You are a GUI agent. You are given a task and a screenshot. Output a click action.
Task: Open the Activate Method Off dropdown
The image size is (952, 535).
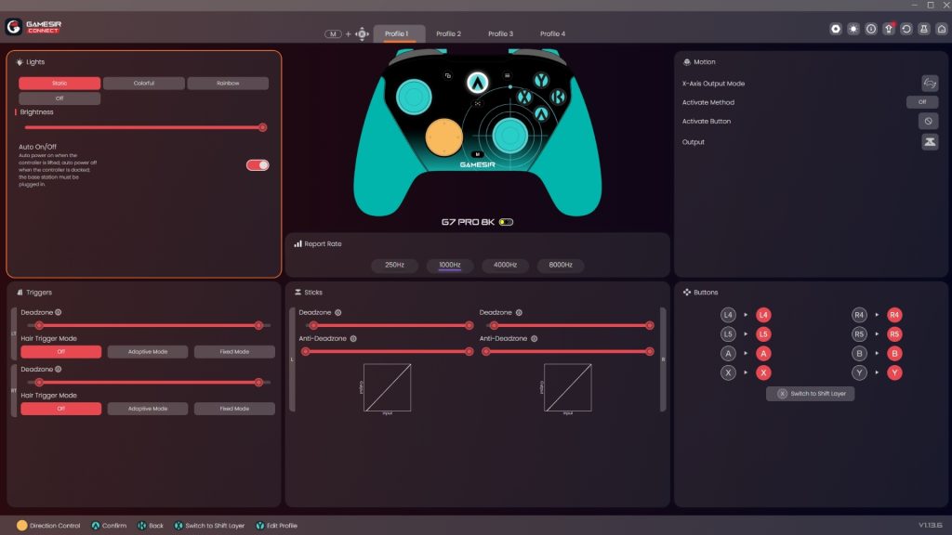[922, 102]
